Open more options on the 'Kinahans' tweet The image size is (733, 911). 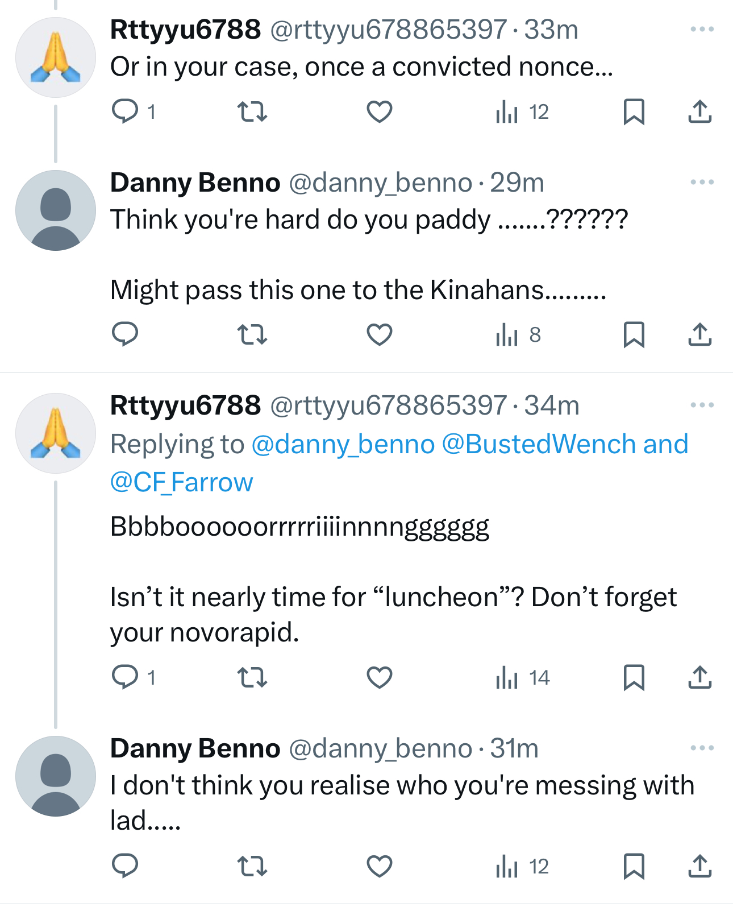point(702,182)
